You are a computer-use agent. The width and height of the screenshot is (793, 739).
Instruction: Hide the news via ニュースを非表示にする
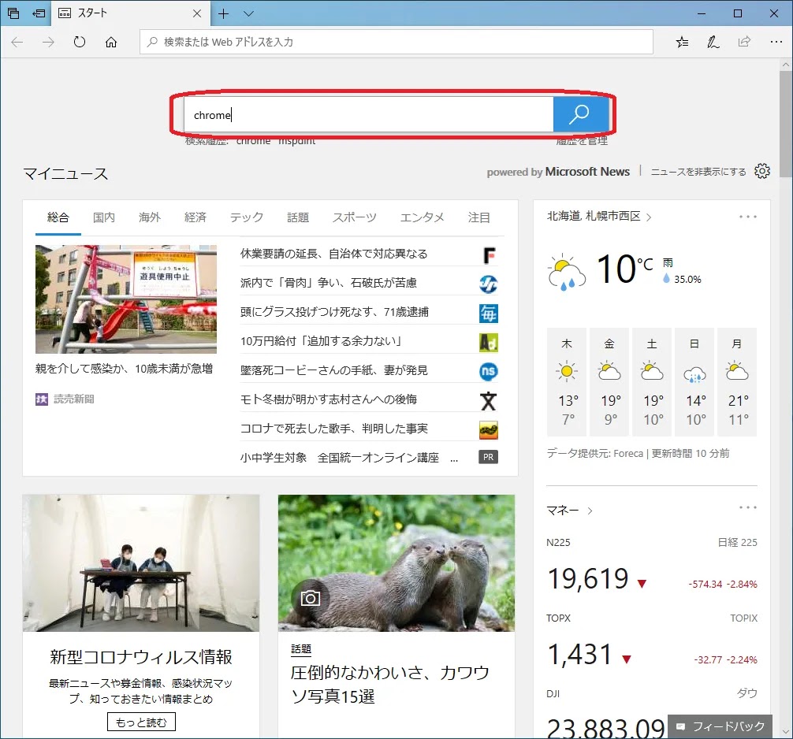(698, 172)
